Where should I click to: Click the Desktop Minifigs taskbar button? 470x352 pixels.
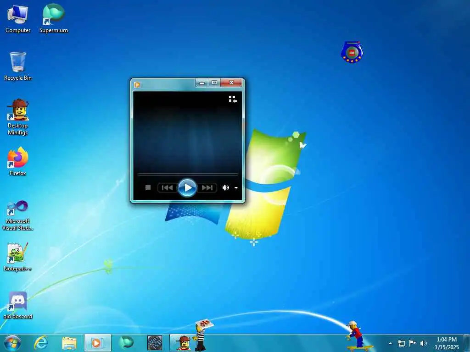click(x=183, y=343)
